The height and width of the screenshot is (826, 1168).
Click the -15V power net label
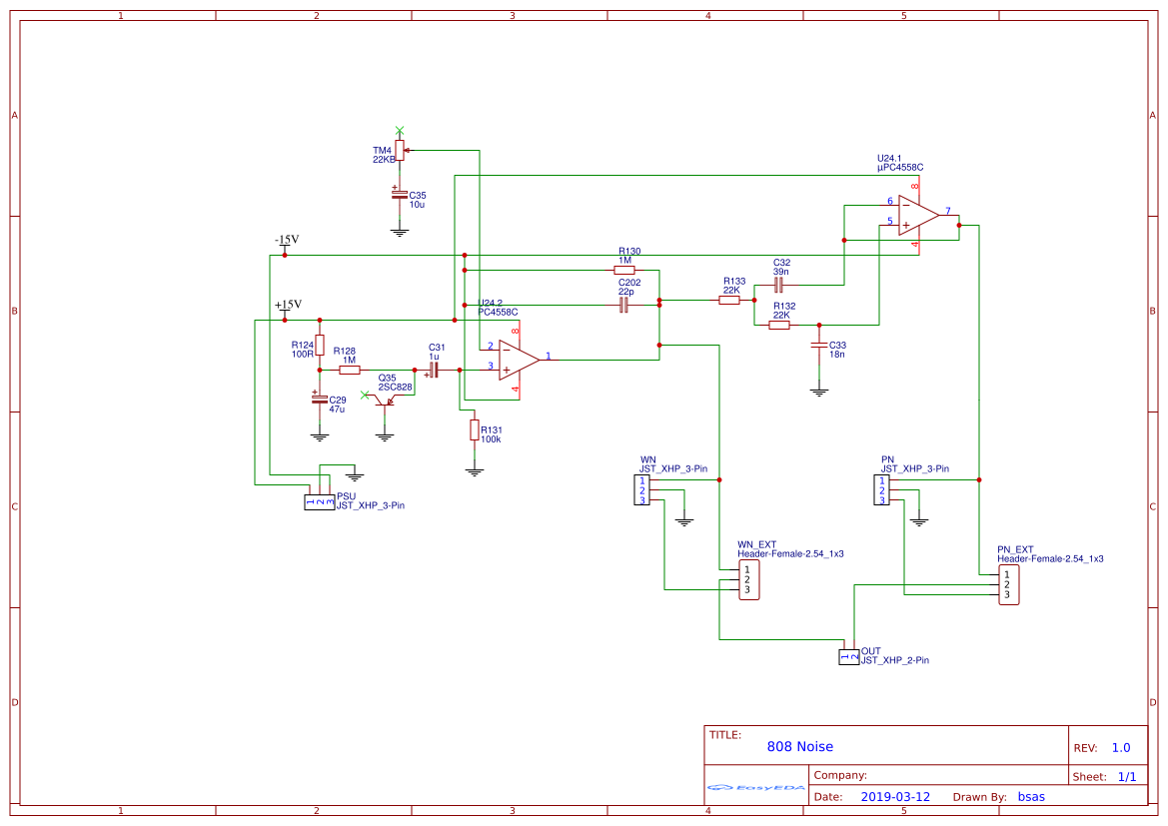click(x=287, y=240)
